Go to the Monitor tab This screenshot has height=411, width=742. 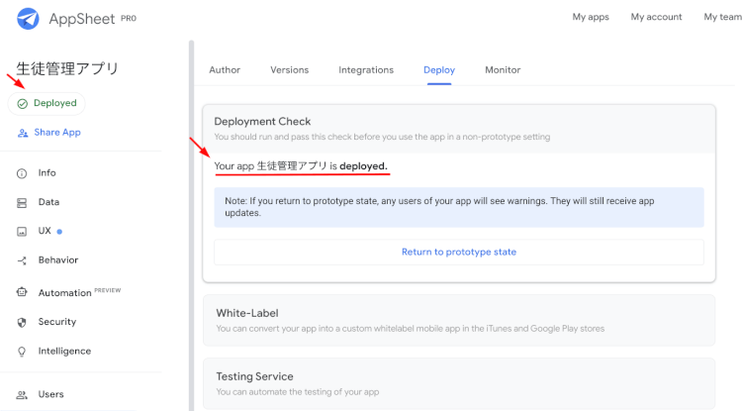[x=503, y=70]
